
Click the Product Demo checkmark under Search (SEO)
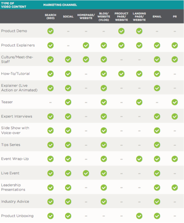(x=50, y=31)
